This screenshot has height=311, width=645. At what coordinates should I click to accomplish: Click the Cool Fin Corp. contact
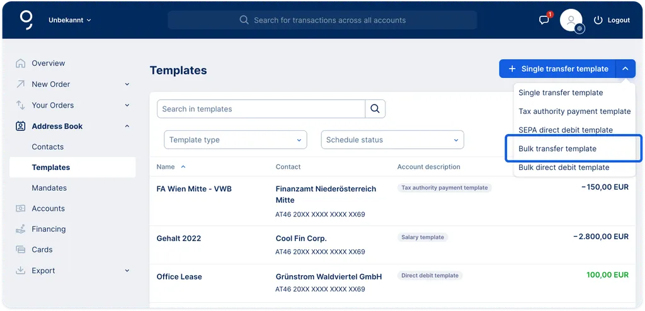click(301, 239)
